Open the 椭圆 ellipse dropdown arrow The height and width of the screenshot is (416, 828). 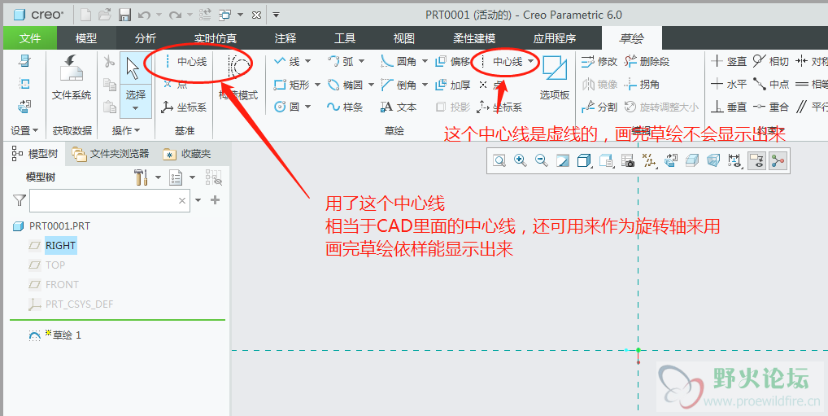pos(371,85)
